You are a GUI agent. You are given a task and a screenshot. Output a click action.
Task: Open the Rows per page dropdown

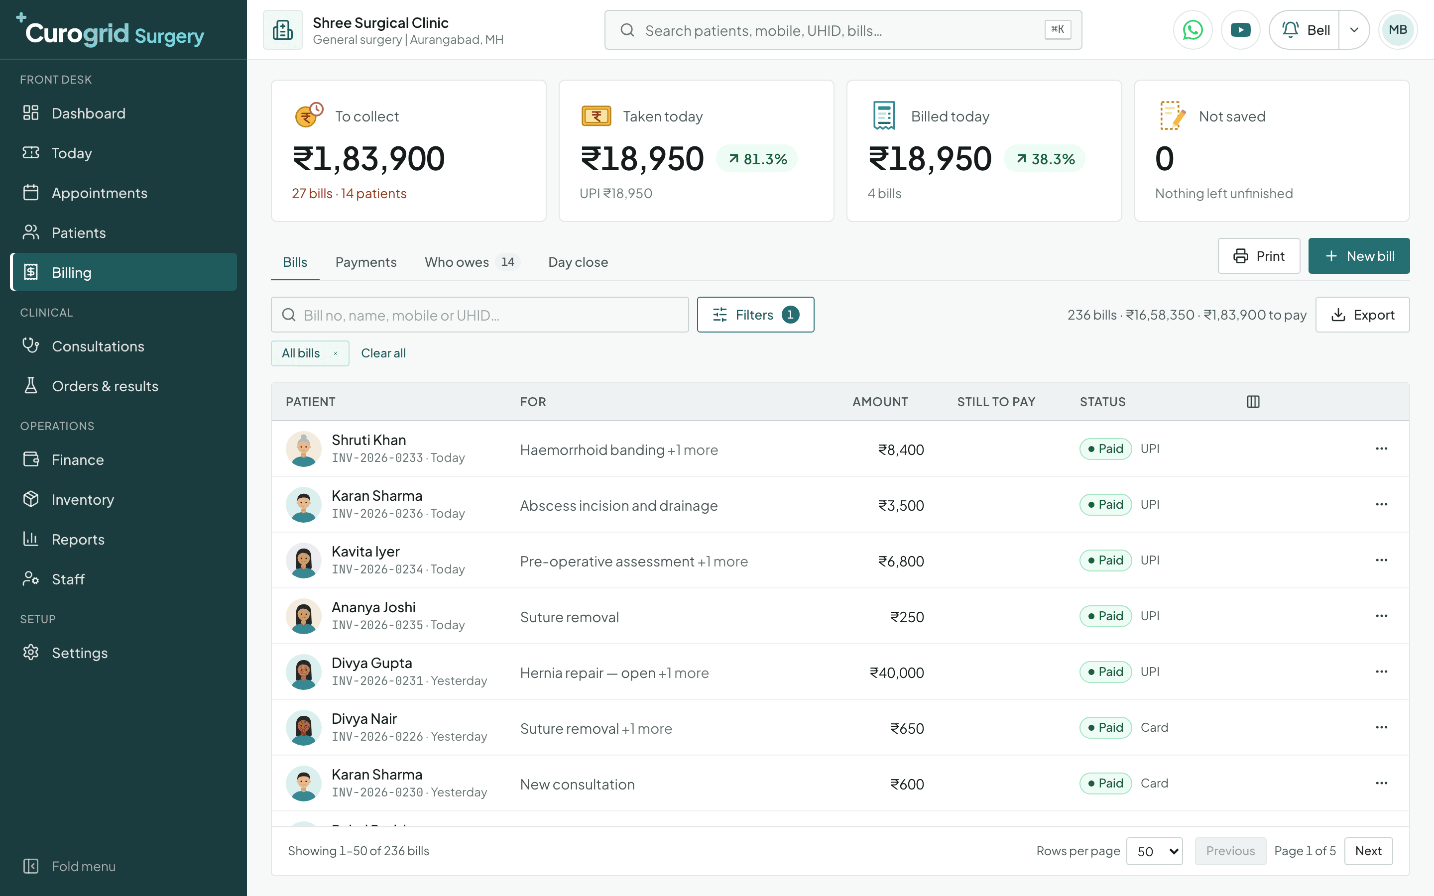pyautogui.click(x=1154, y=851)
